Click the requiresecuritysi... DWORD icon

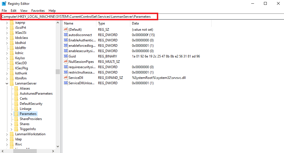[x=66, y=67]
